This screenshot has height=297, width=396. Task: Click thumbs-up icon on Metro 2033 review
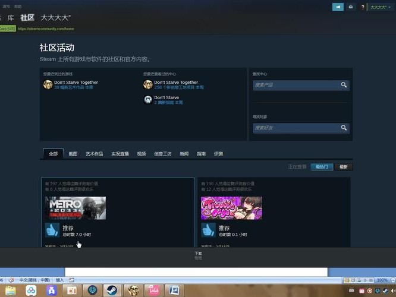click(52, 230)
